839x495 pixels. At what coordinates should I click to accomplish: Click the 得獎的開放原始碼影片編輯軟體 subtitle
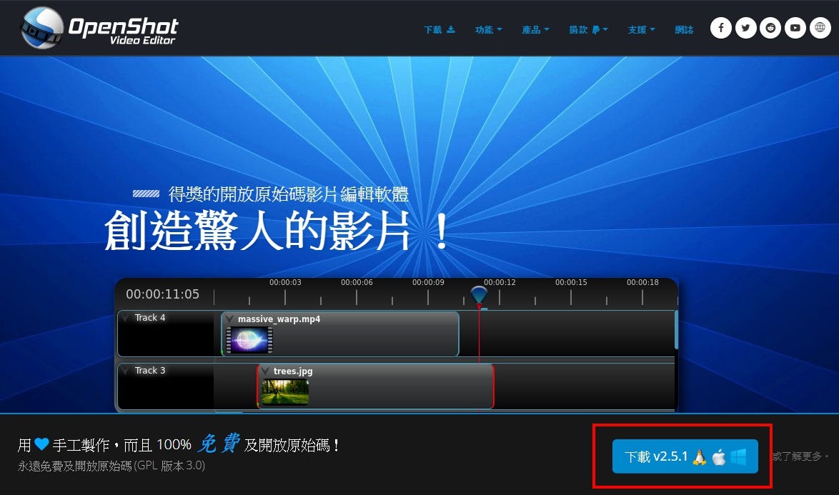[289, 194]
